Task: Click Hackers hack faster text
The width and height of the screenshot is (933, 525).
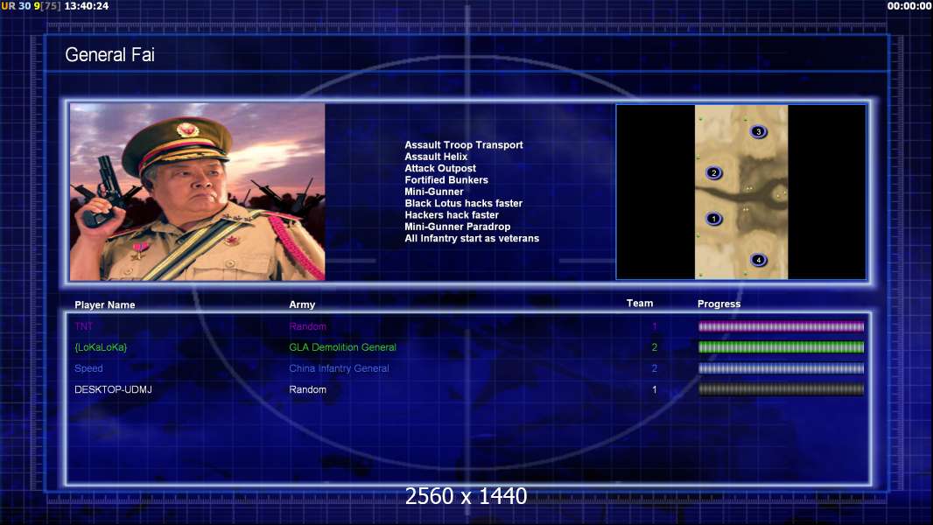Action: 452,214
